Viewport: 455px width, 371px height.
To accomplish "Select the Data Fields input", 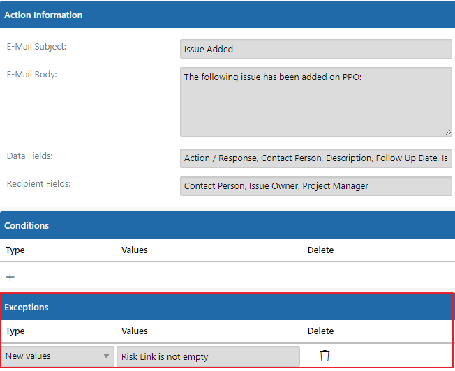I will coord(315,158).
